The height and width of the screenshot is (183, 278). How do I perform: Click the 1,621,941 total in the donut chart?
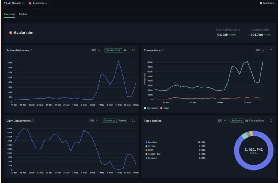(x=254, y=149)
